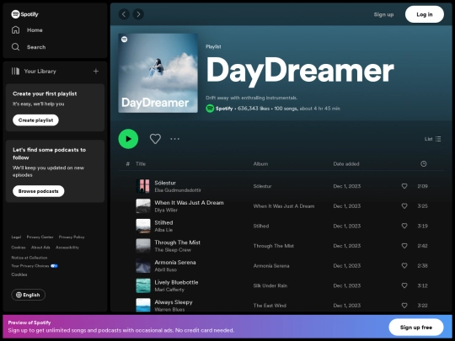This screenshot has width=455, height=341.
Task: Click the Sign up link at top
Action: point(383,14)
